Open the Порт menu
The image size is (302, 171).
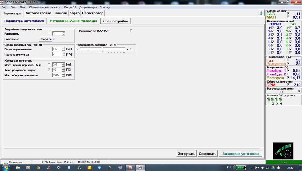(x=4, y=7)
